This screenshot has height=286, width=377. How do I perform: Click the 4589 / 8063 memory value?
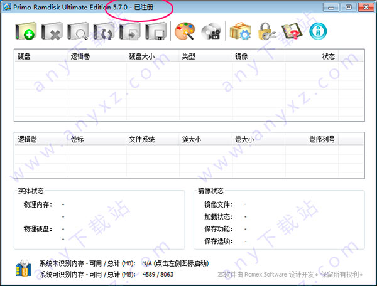pos(158,274)
